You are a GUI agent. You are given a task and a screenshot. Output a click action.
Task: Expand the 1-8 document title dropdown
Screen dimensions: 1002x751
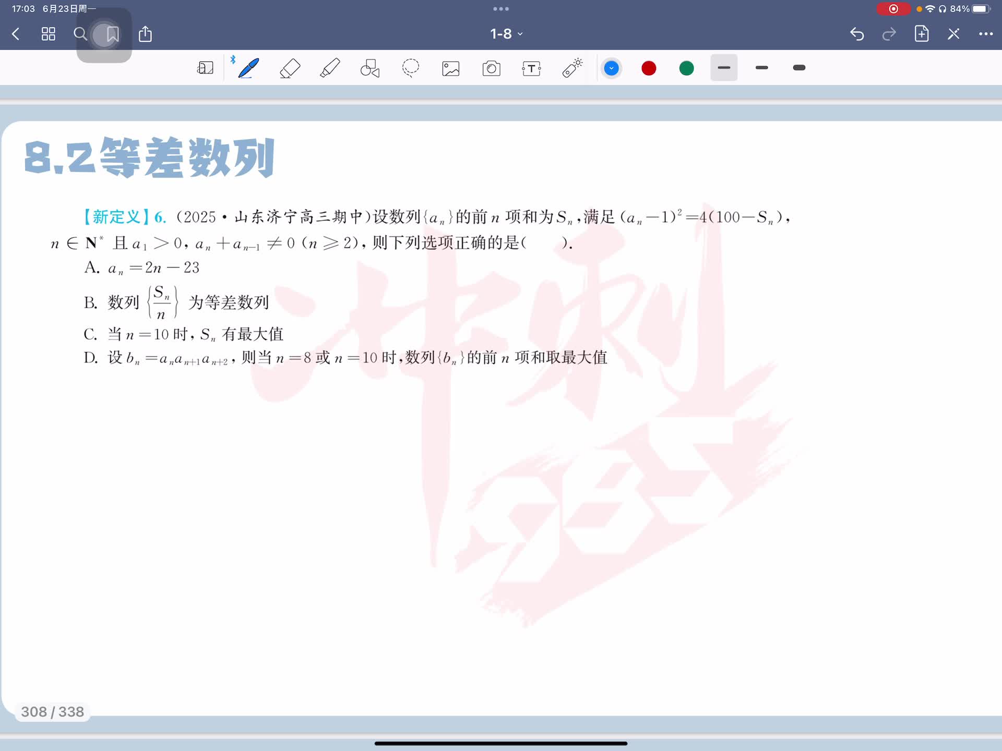pyautogui.click(x=506, y=34)
